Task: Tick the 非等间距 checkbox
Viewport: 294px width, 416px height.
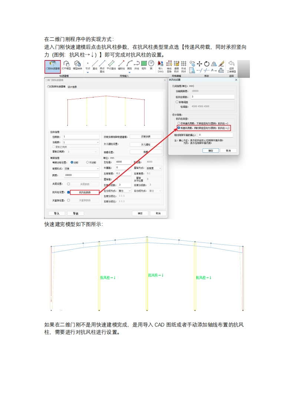Action: (177, 102)
